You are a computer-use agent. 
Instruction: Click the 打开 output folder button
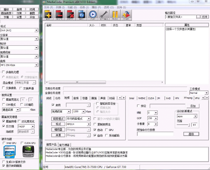point(205,17)
